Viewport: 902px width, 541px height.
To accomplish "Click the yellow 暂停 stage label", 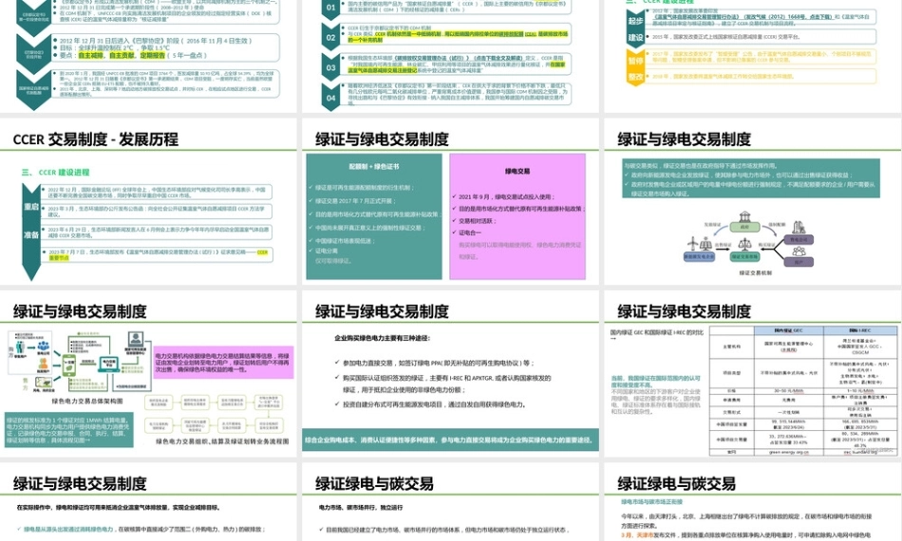I will click(635, 61).
